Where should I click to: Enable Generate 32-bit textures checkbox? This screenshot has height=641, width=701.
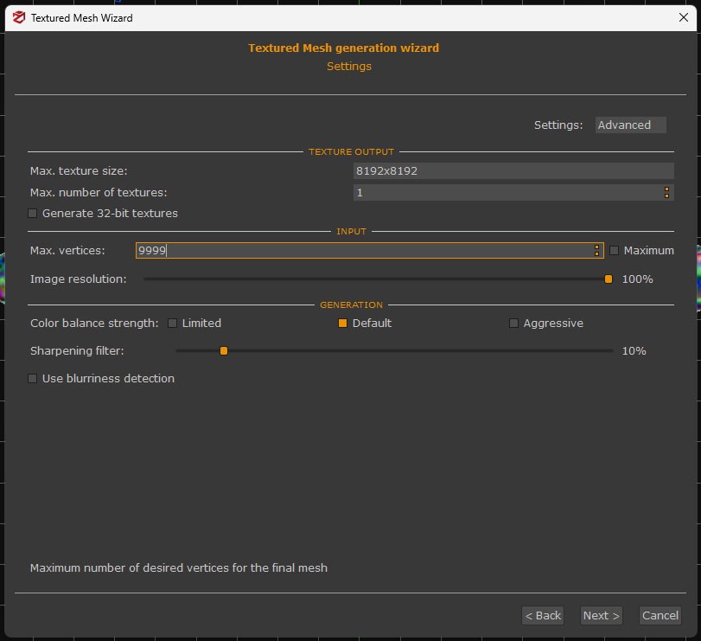pyautogui.click(x=33, y=214)
